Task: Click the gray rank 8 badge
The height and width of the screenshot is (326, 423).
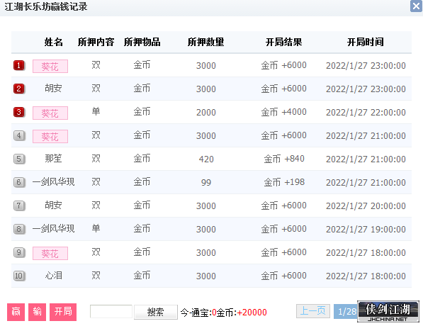Action: point(19,229)
